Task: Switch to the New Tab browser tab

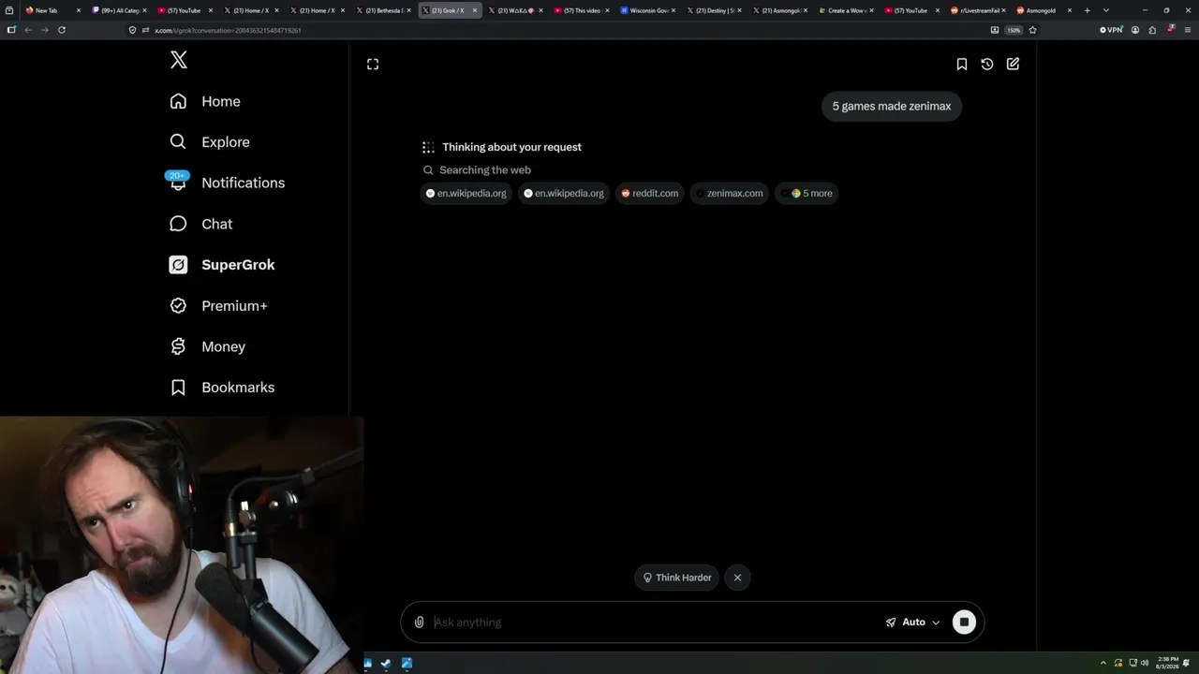Action: pos(52,10)
